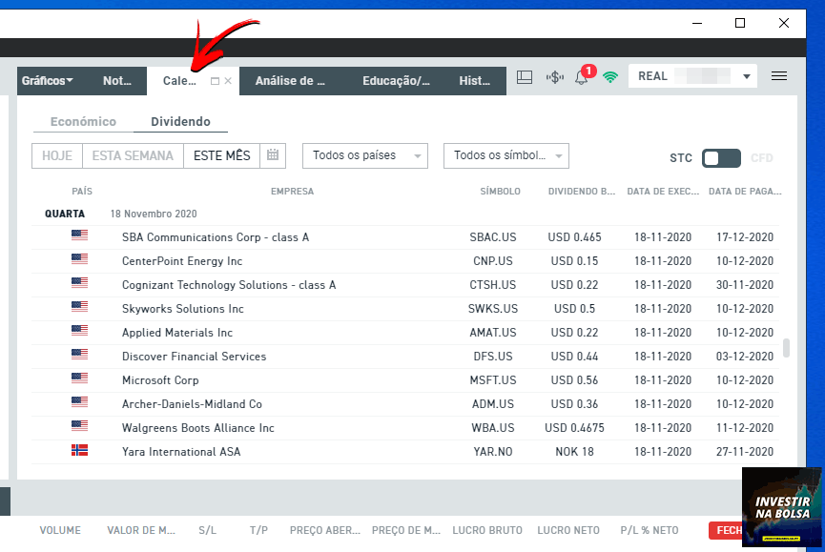This screenshot has height=552, width=825.
Task: Click the T/P column header
Action: pyautogui.click(x=258, y=530)
